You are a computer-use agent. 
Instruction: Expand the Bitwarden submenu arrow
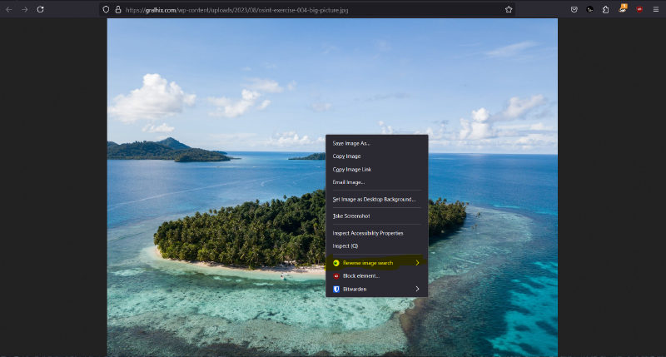(417, 289)
